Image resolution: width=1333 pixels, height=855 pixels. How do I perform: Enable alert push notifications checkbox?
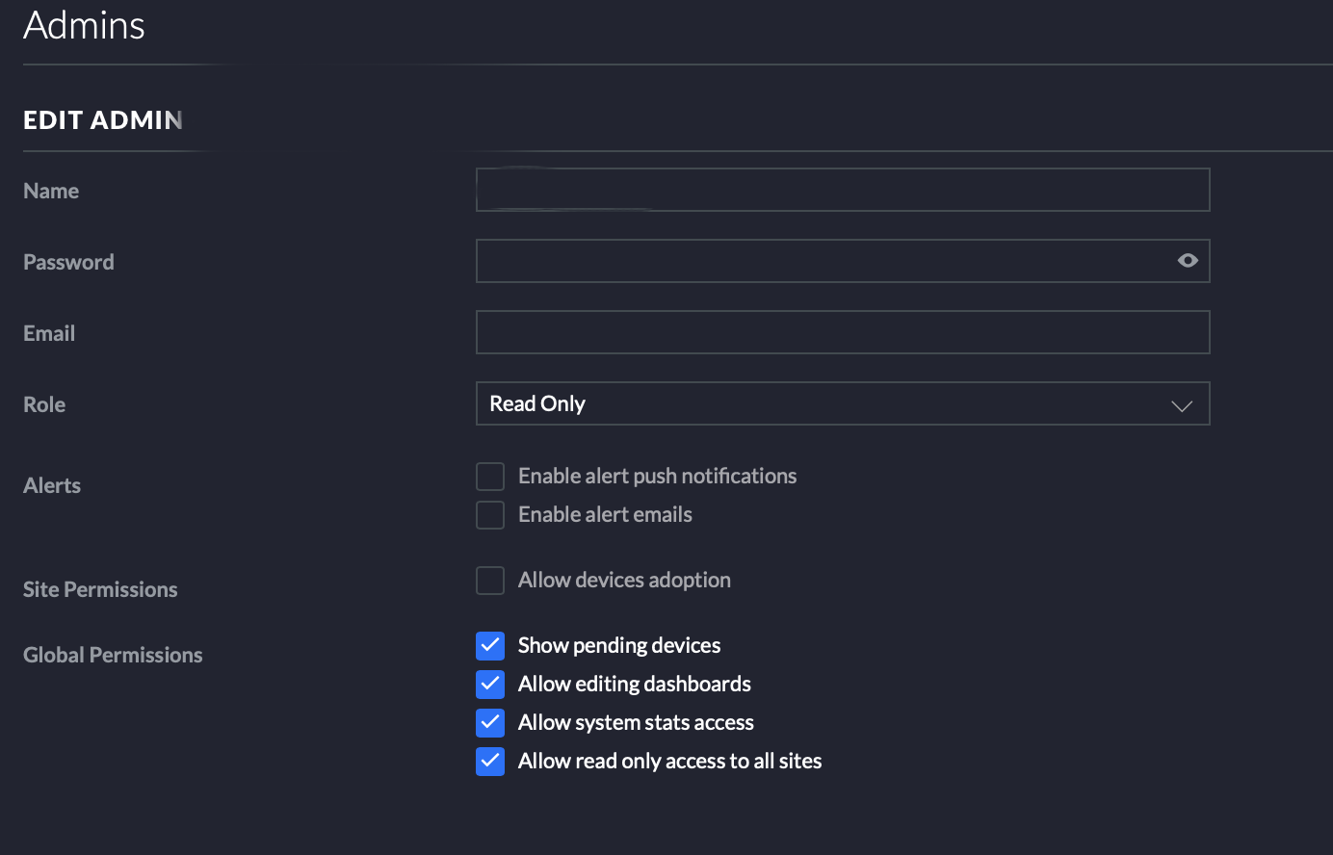[490, 477]
